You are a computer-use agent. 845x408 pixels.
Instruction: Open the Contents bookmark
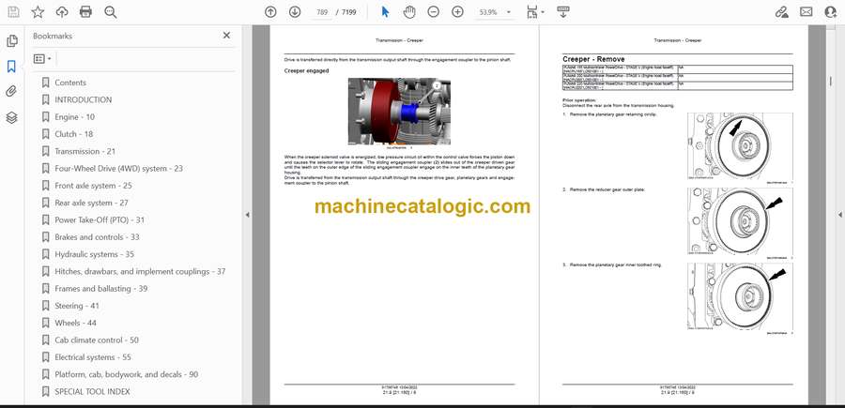pyautogui.click(x=70, y=83)
